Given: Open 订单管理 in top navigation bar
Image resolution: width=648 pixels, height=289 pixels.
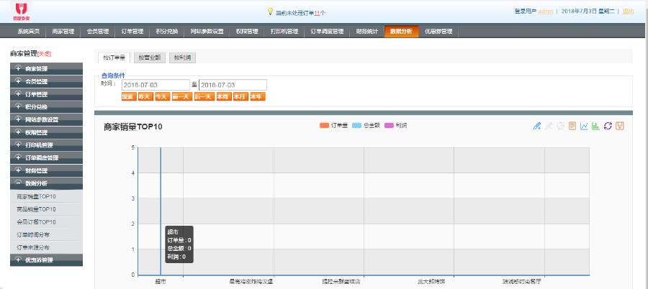Looking at the screenshot, I should coord(131,32).
